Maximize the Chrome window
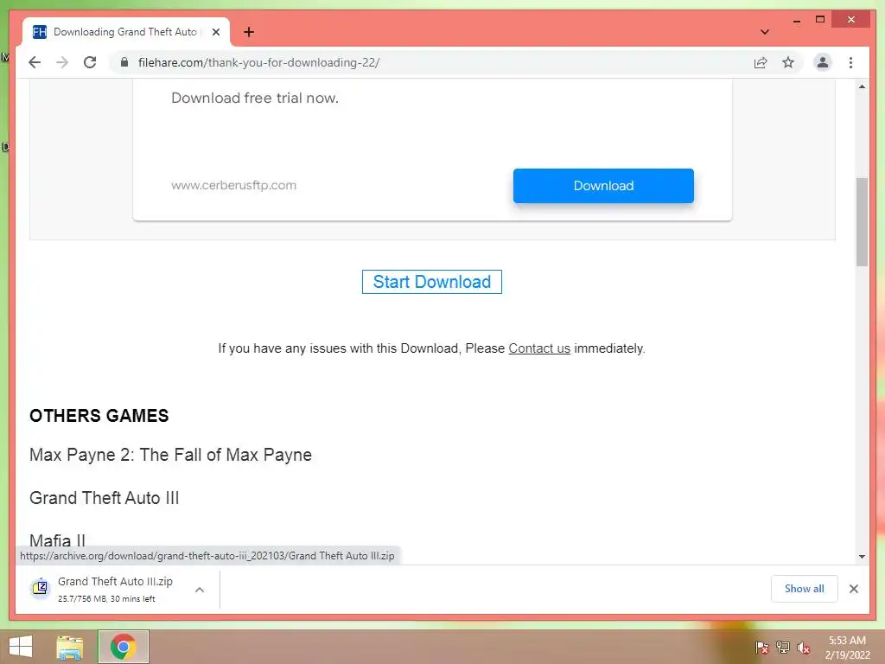Viewport: 885px width, 664px height. [x=820, y=20]
